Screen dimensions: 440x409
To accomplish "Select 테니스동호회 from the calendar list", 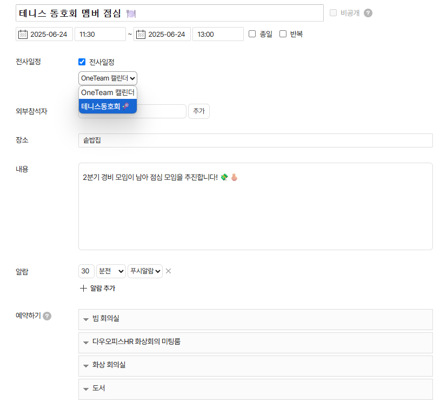I will pos(108,106).
